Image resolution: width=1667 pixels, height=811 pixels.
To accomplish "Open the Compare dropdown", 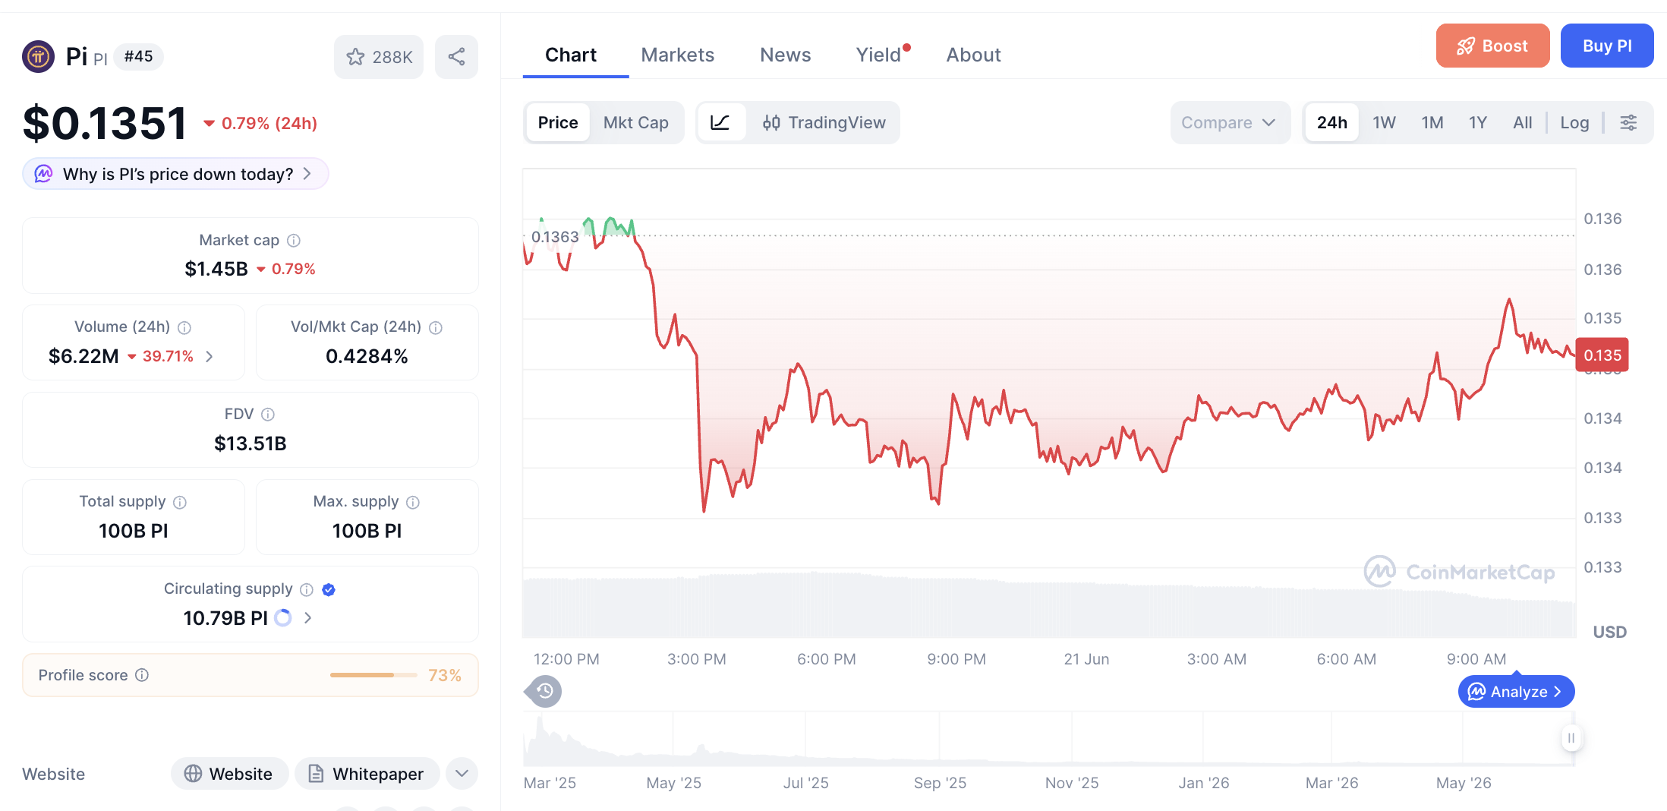I will [x=1230, y=122].
